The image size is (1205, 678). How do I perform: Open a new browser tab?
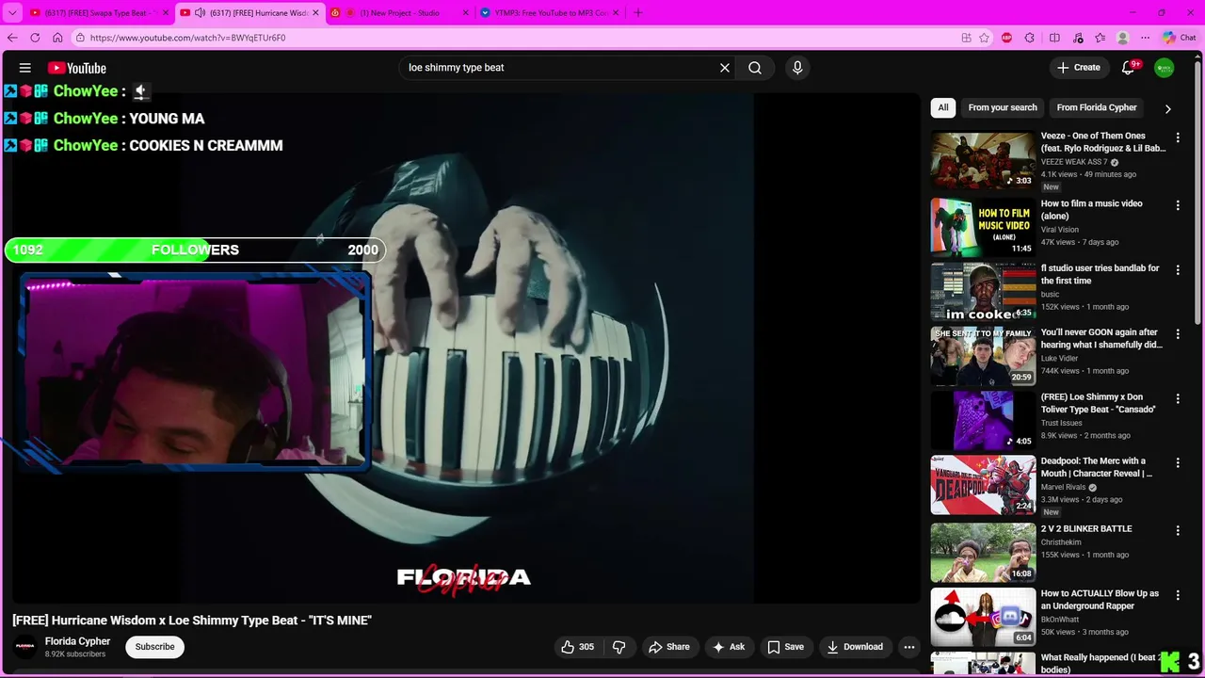pyautogui.click(x=638, y=13)
